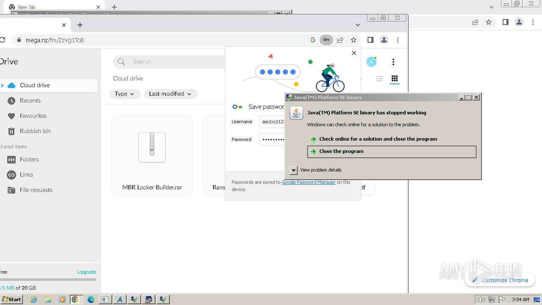Expand View problem details in Java dialog
Screen dimensions: 542x305
pyautogui.click(x=294, y=170)
